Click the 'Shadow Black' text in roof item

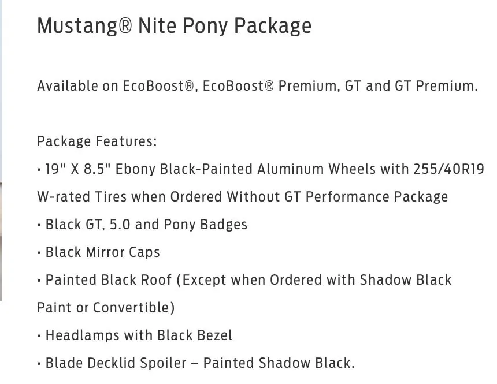[x=405, y=280]
